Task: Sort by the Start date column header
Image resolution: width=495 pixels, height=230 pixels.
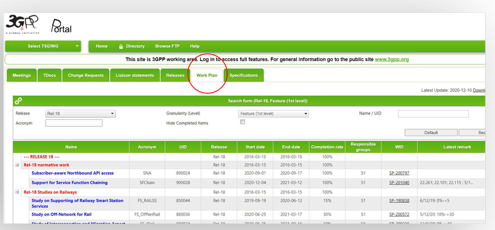Action: coord(255,147)
